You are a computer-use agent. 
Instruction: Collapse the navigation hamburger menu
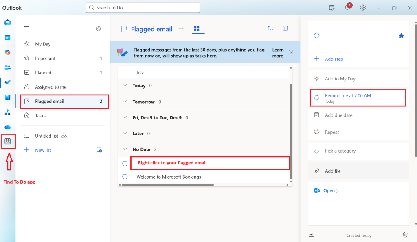coord(26,28)
